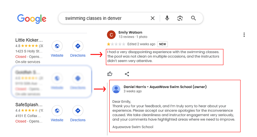
Task: Click the Closed status under SafeSplash
Action: click(x=21, y=121)
